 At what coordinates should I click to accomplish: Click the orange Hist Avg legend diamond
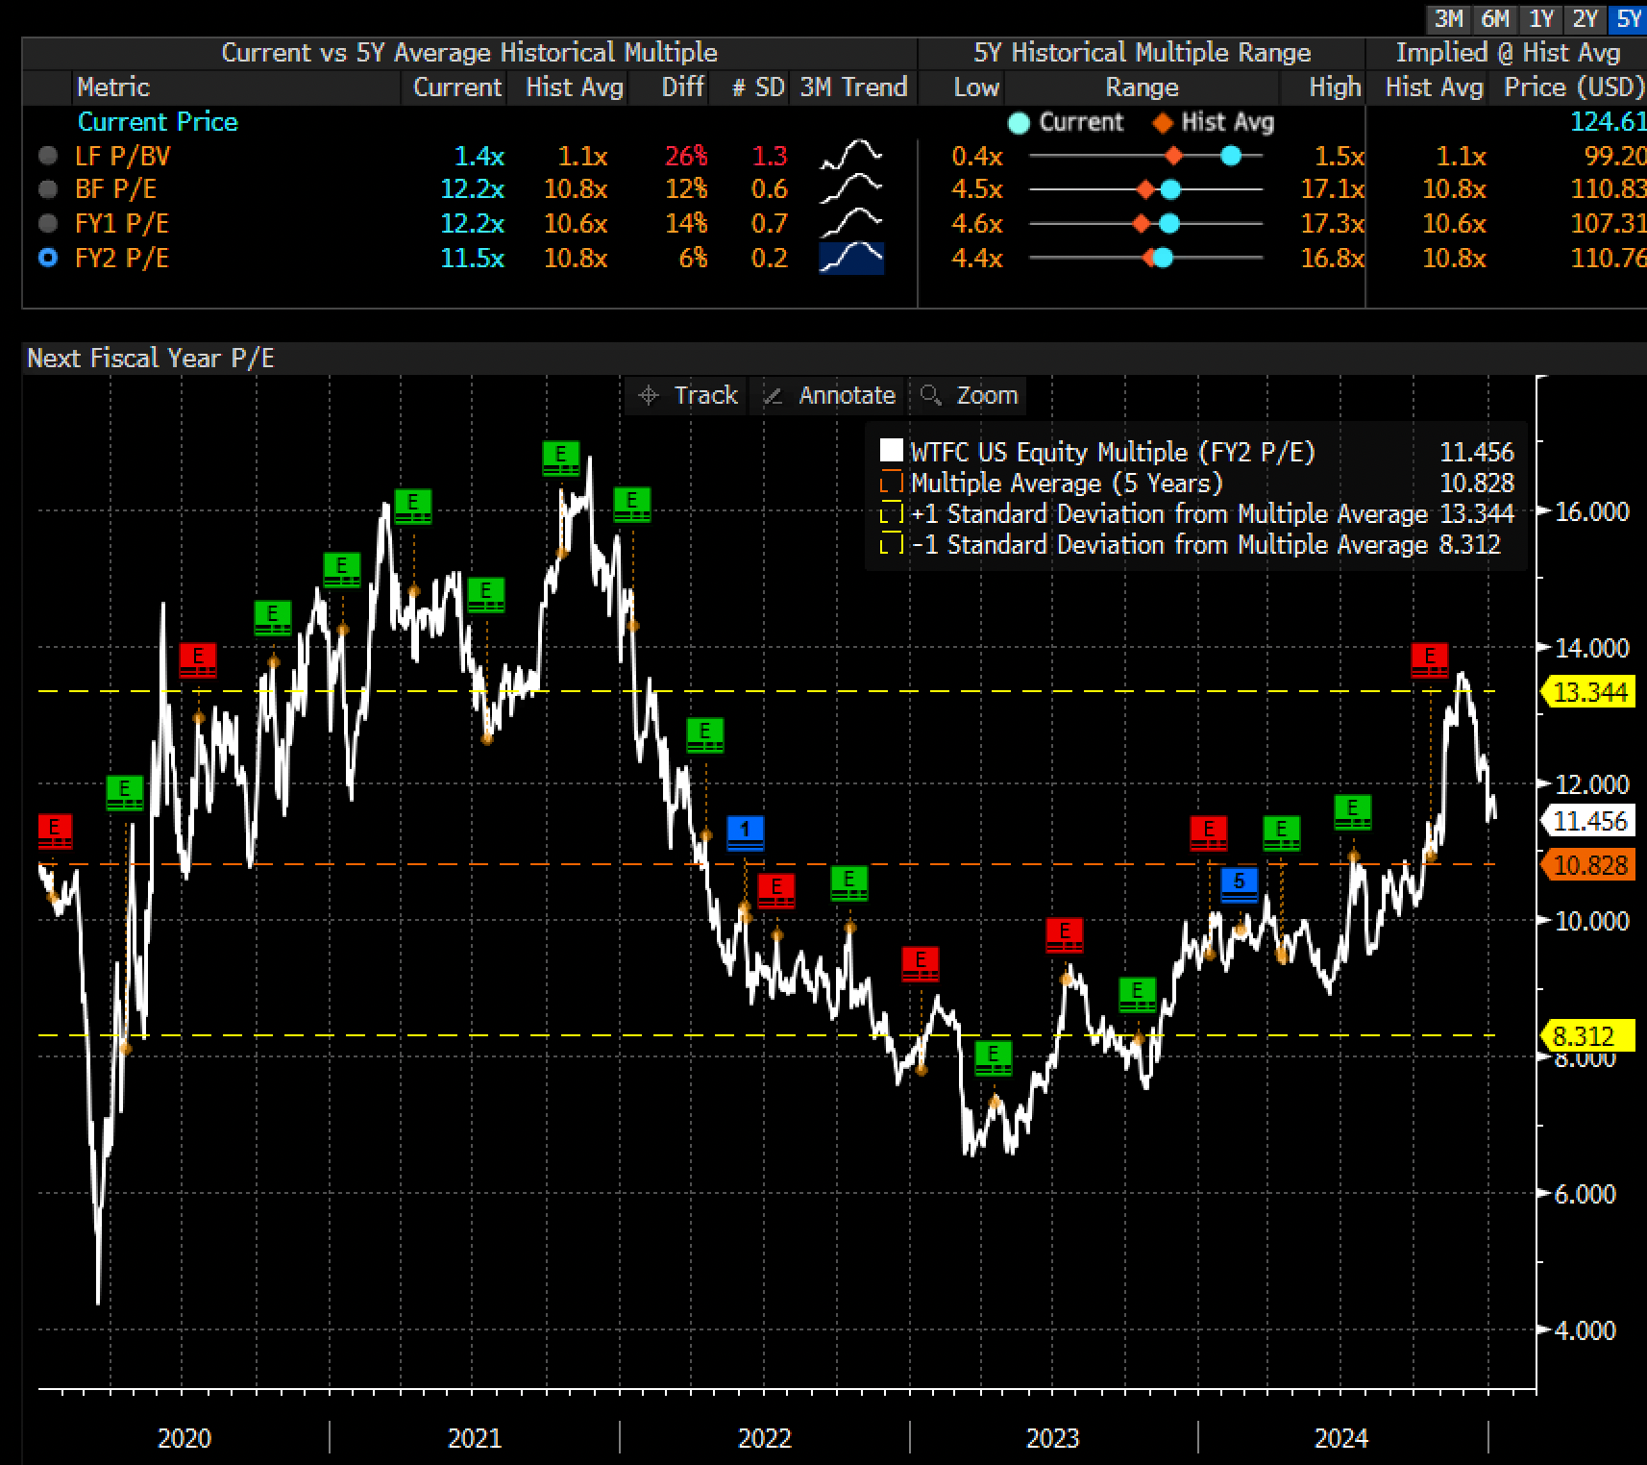click(1163, 123)
